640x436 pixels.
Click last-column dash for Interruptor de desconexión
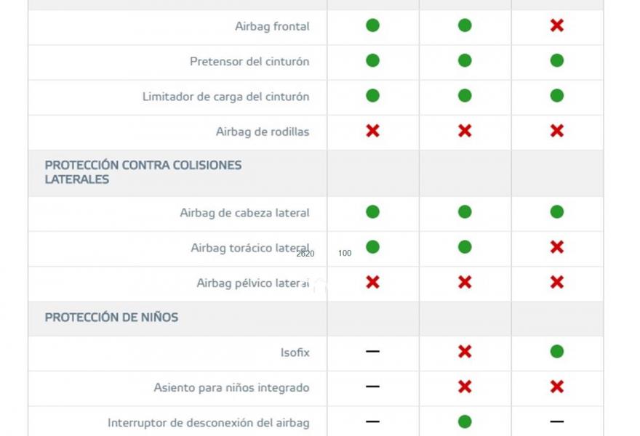pos(556,421)
